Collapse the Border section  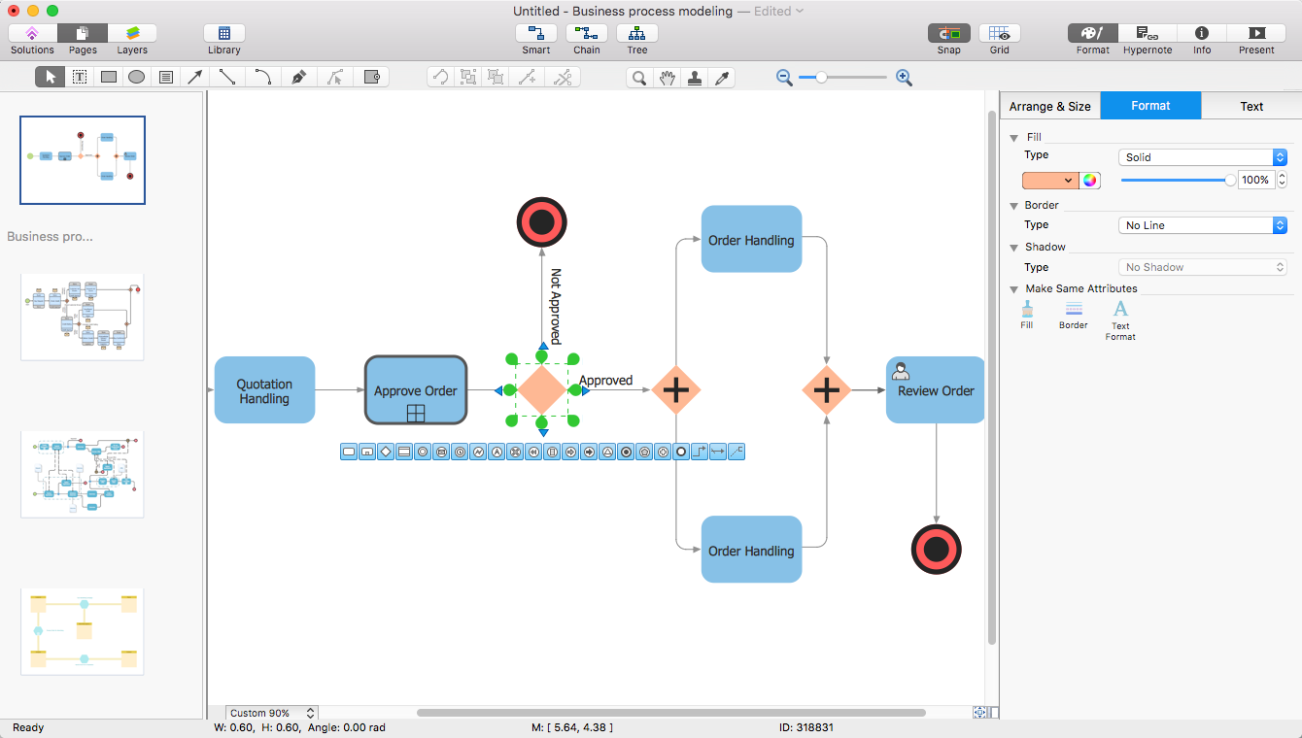click(1014, 206)
